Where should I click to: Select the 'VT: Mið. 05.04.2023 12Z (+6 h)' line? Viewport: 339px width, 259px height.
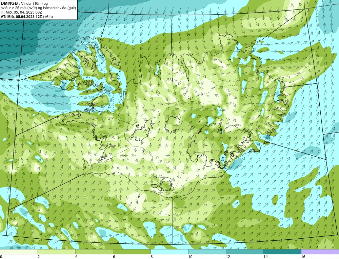[x=27, y=16]
